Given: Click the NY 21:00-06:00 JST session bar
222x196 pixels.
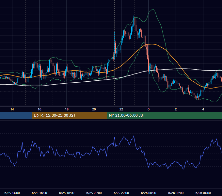Looking at the screenshot, I should (164, 115).
